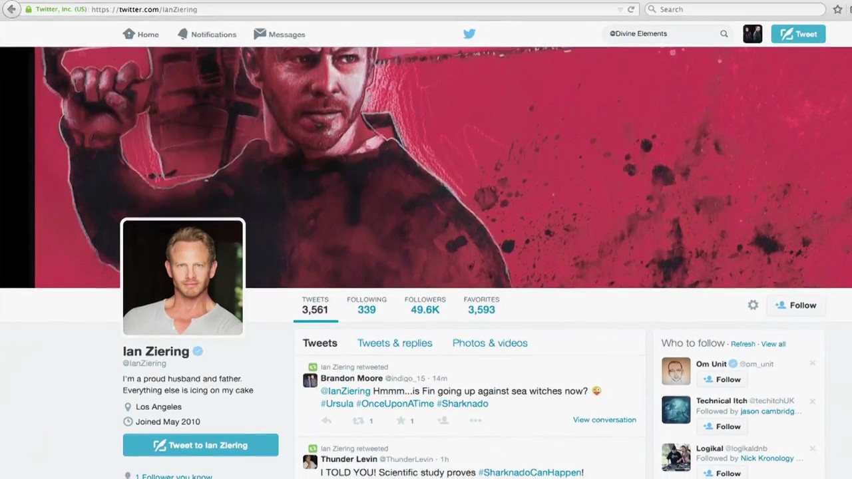Click the Twitter bird logo

point(469,33)
